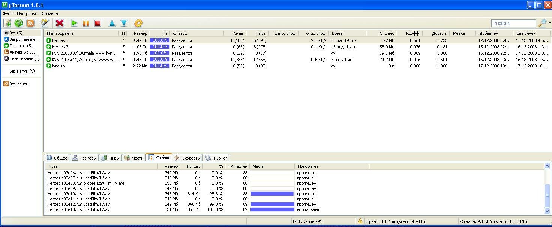
Task: Sort by Пиры column header
Action: click(257, 33)
